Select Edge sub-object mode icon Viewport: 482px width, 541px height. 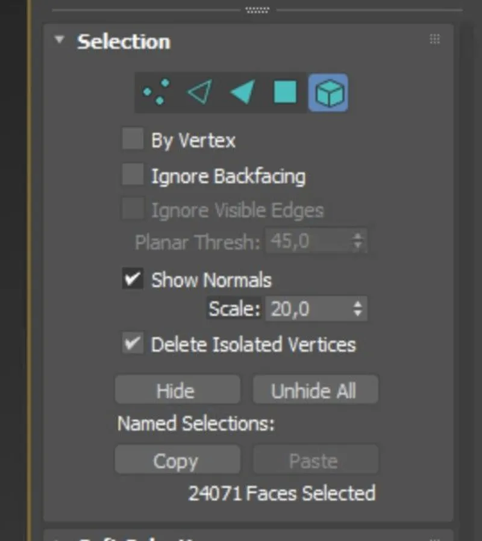tap(199, 92)
